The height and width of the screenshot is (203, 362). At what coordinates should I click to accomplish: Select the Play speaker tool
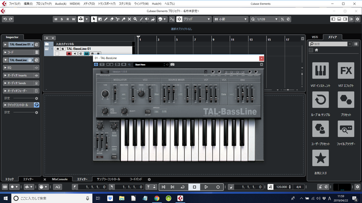coord(147,19)
